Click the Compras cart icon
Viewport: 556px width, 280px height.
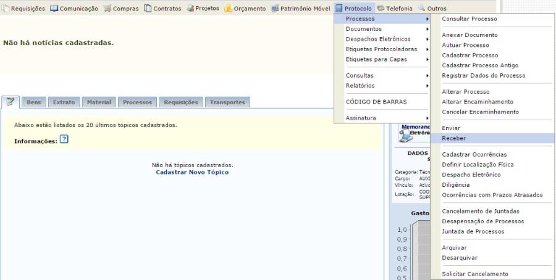coord(107,9)
